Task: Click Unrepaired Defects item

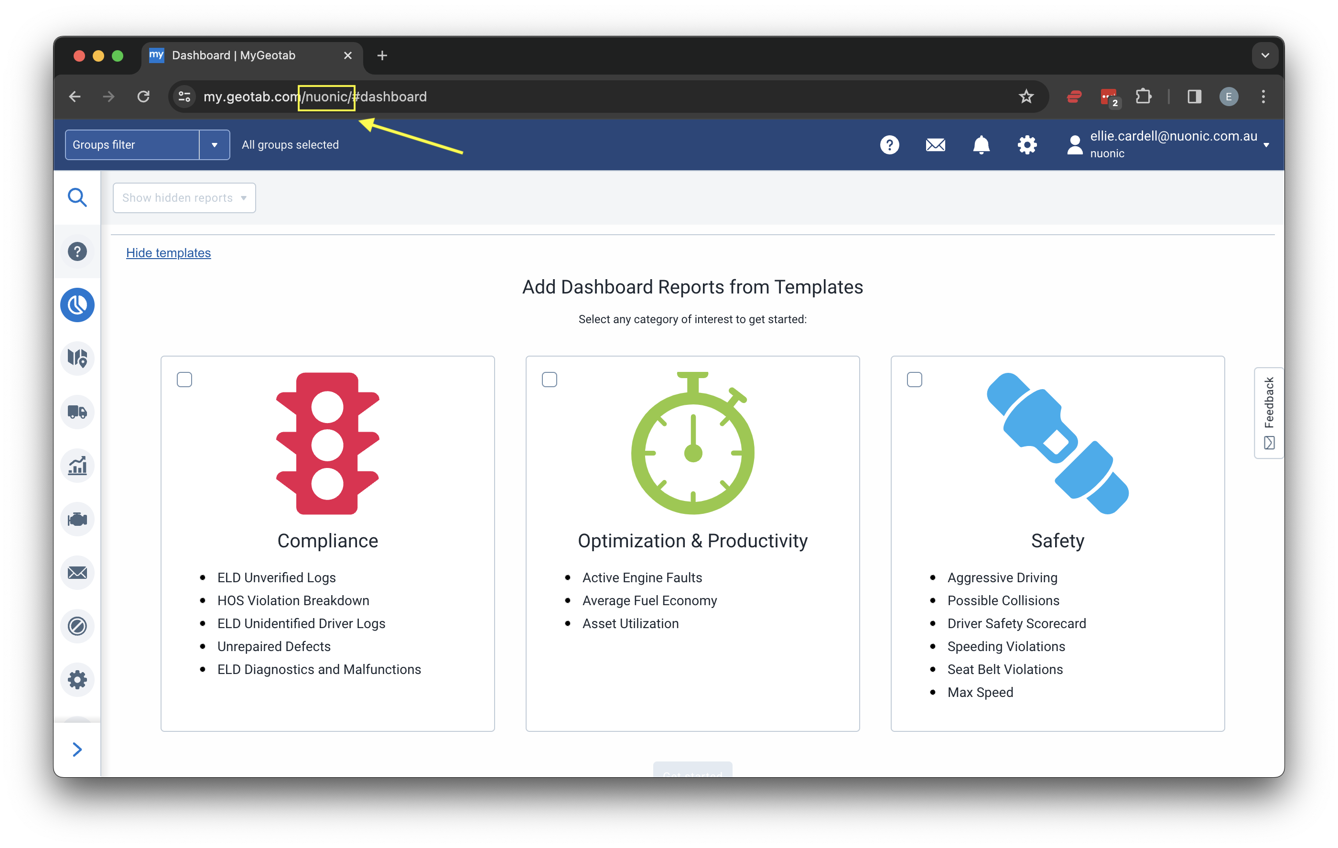Action: pyautogui.click(x=274, y=646)
